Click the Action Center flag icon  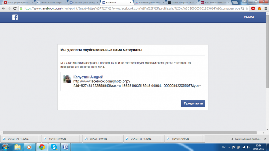tap(234, 147)
